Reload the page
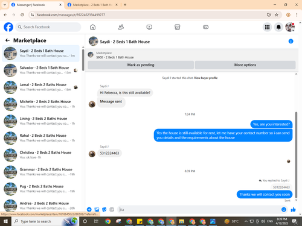 point(22,15)
